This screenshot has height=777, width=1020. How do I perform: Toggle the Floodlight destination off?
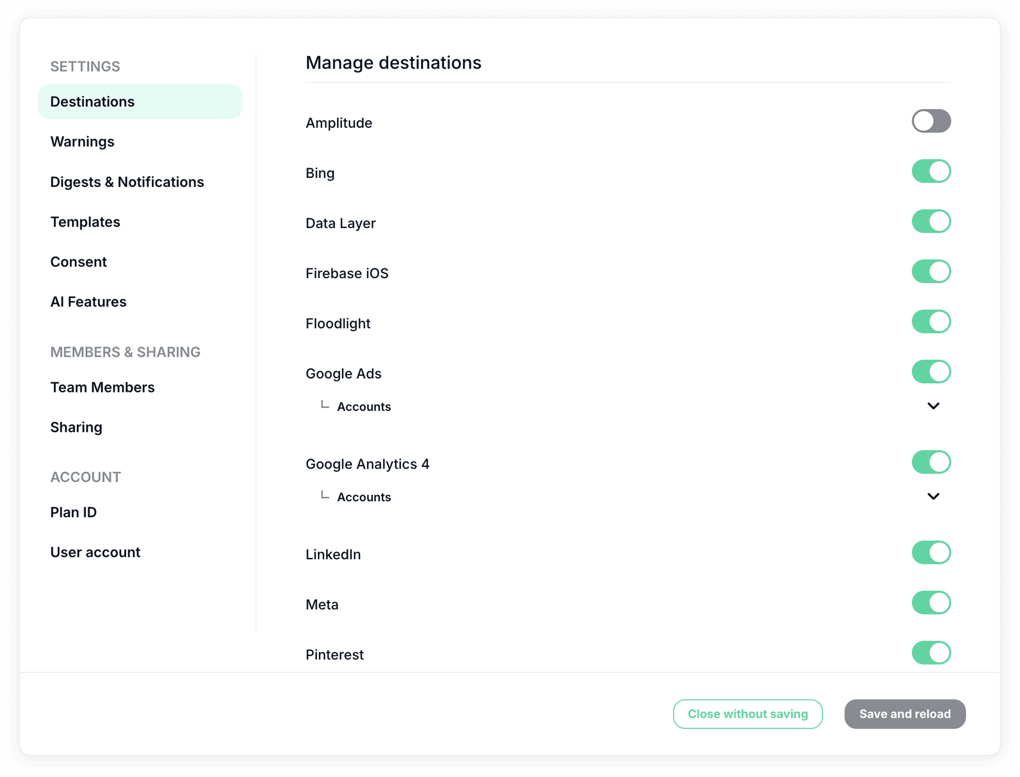(x=931, y=322)
